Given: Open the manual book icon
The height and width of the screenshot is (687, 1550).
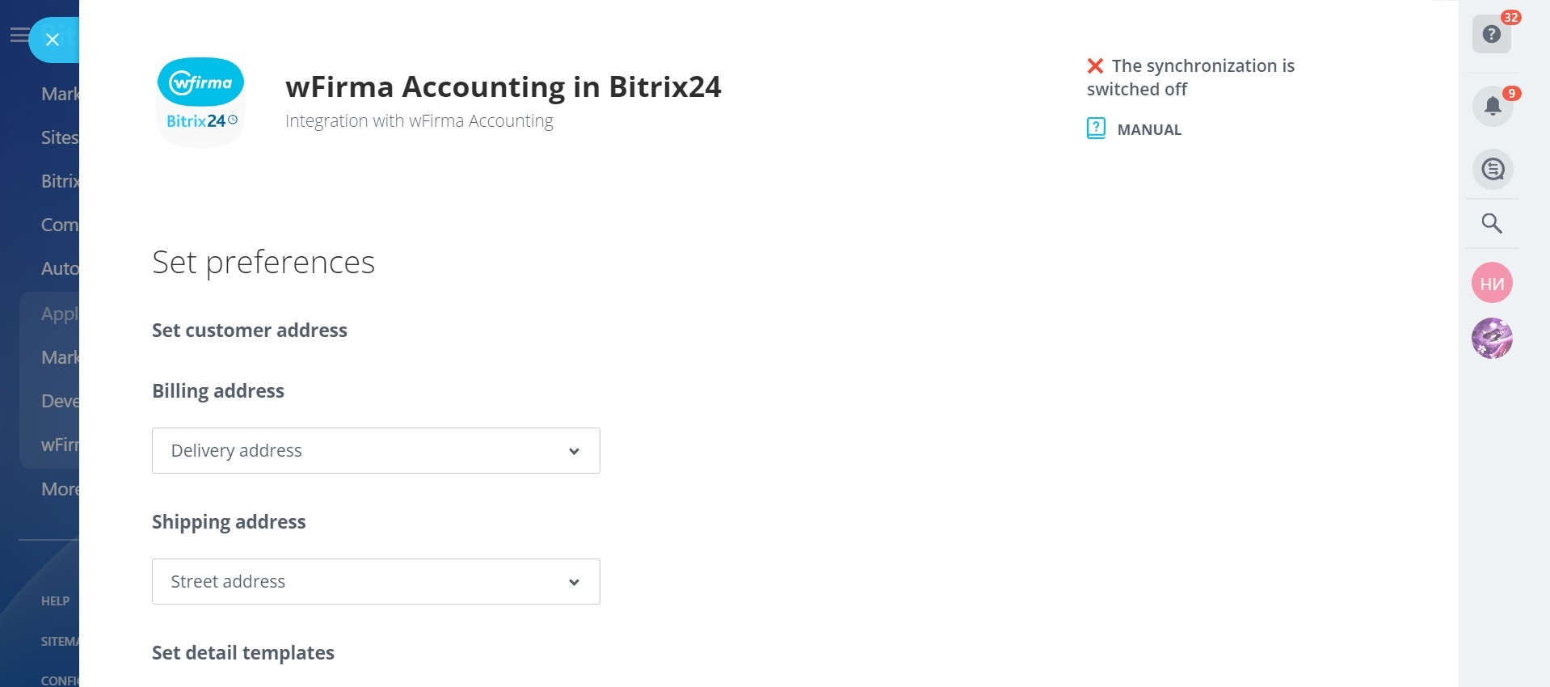Looking at the screenshot, I should (1096, 129).
